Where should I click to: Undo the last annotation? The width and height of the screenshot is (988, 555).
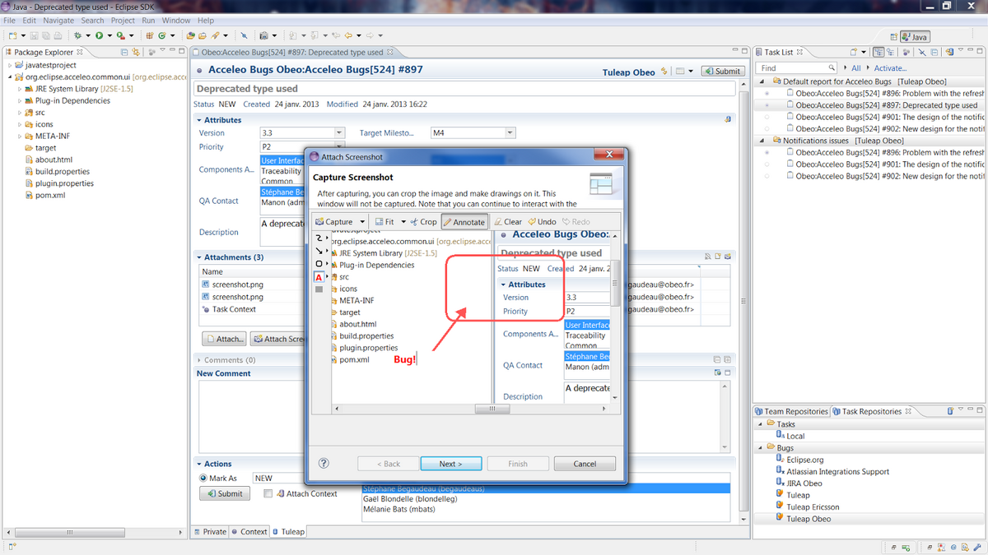[x=542, y=222]
